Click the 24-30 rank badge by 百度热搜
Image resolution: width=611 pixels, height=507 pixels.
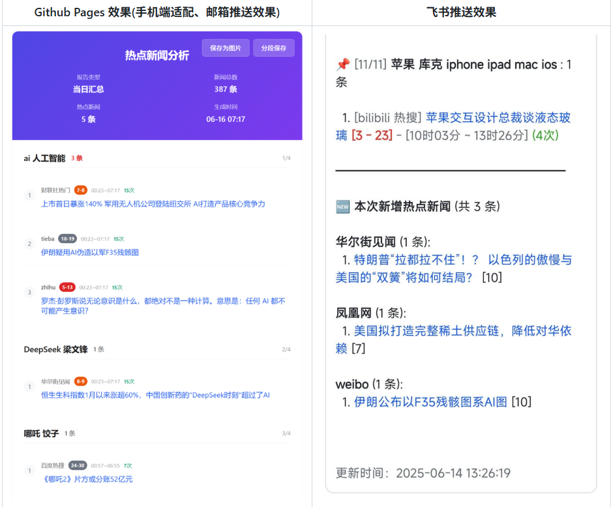(x=78, y=465)
